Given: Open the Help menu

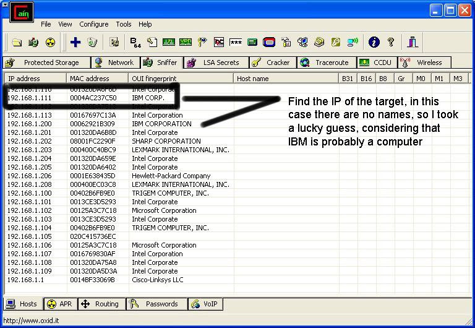Looking at the screenshot, I should click(x=145, y=24).
